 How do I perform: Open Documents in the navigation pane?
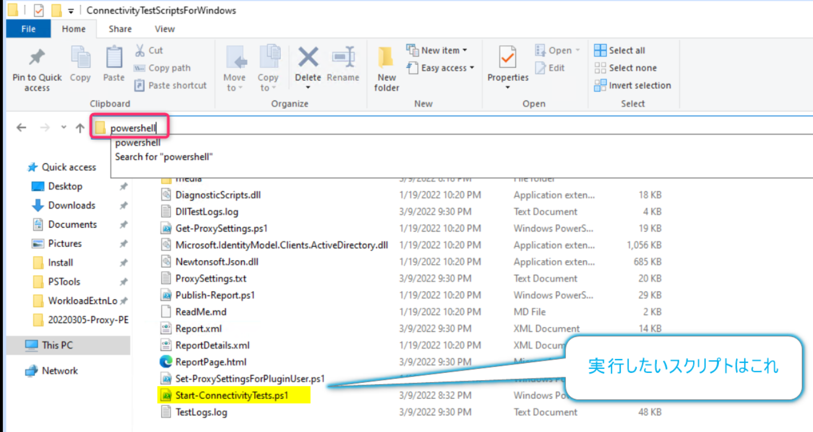pos(65,224)
